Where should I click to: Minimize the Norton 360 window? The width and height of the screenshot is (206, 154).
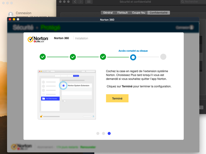coord(14,19)
